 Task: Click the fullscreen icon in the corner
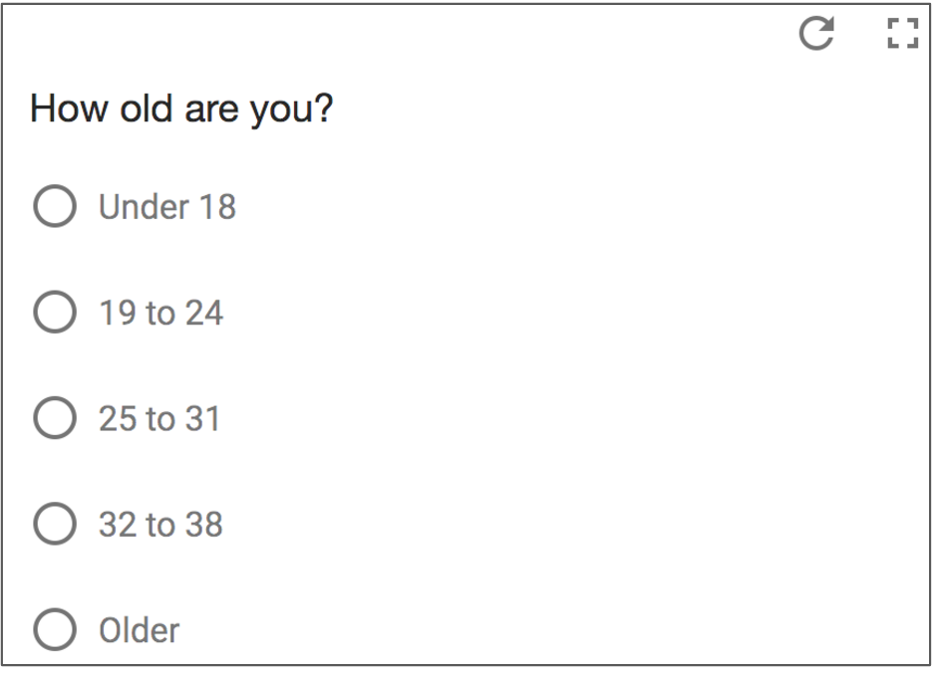[x=901, y=36]
